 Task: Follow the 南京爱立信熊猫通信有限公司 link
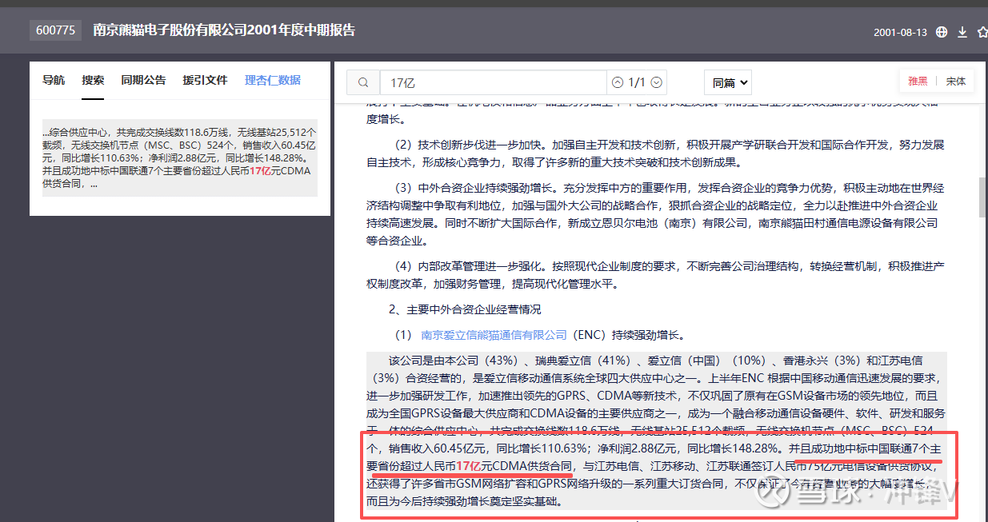click(494, 335)
